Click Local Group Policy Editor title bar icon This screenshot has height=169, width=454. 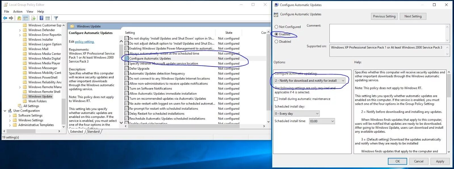point(5,5)
